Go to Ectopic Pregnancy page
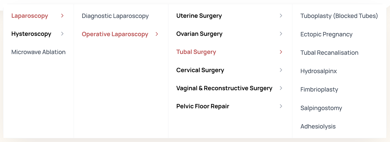Screen dimensions: 390x142 pyautogui.click(x=326, y=34)
